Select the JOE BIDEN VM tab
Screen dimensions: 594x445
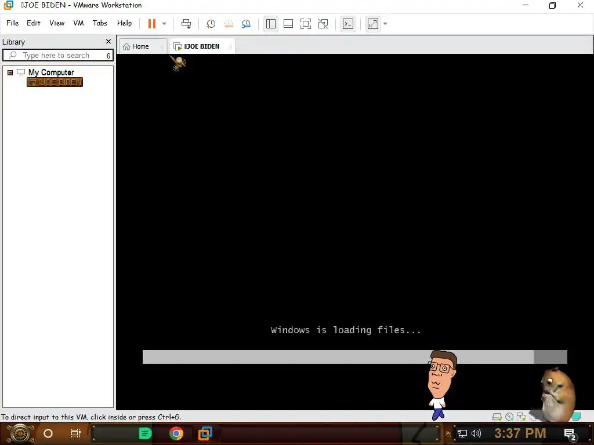point(201,46)
